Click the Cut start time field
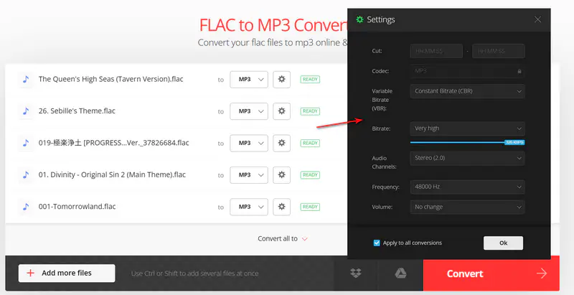Viewport: 574px width, 295px height. (436, 51)
